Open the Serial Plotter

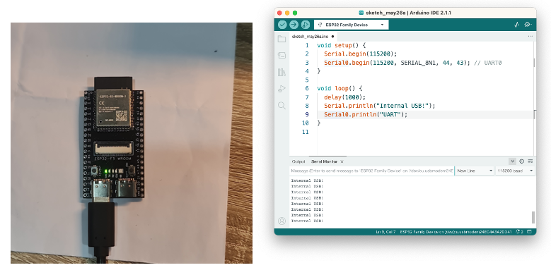[516, 25]
